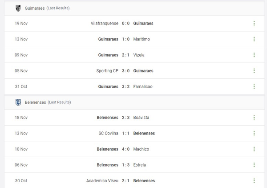Open three-dot menu for Guimaraes vs Maritimo
267x188 pixels.
coord(254,39)
